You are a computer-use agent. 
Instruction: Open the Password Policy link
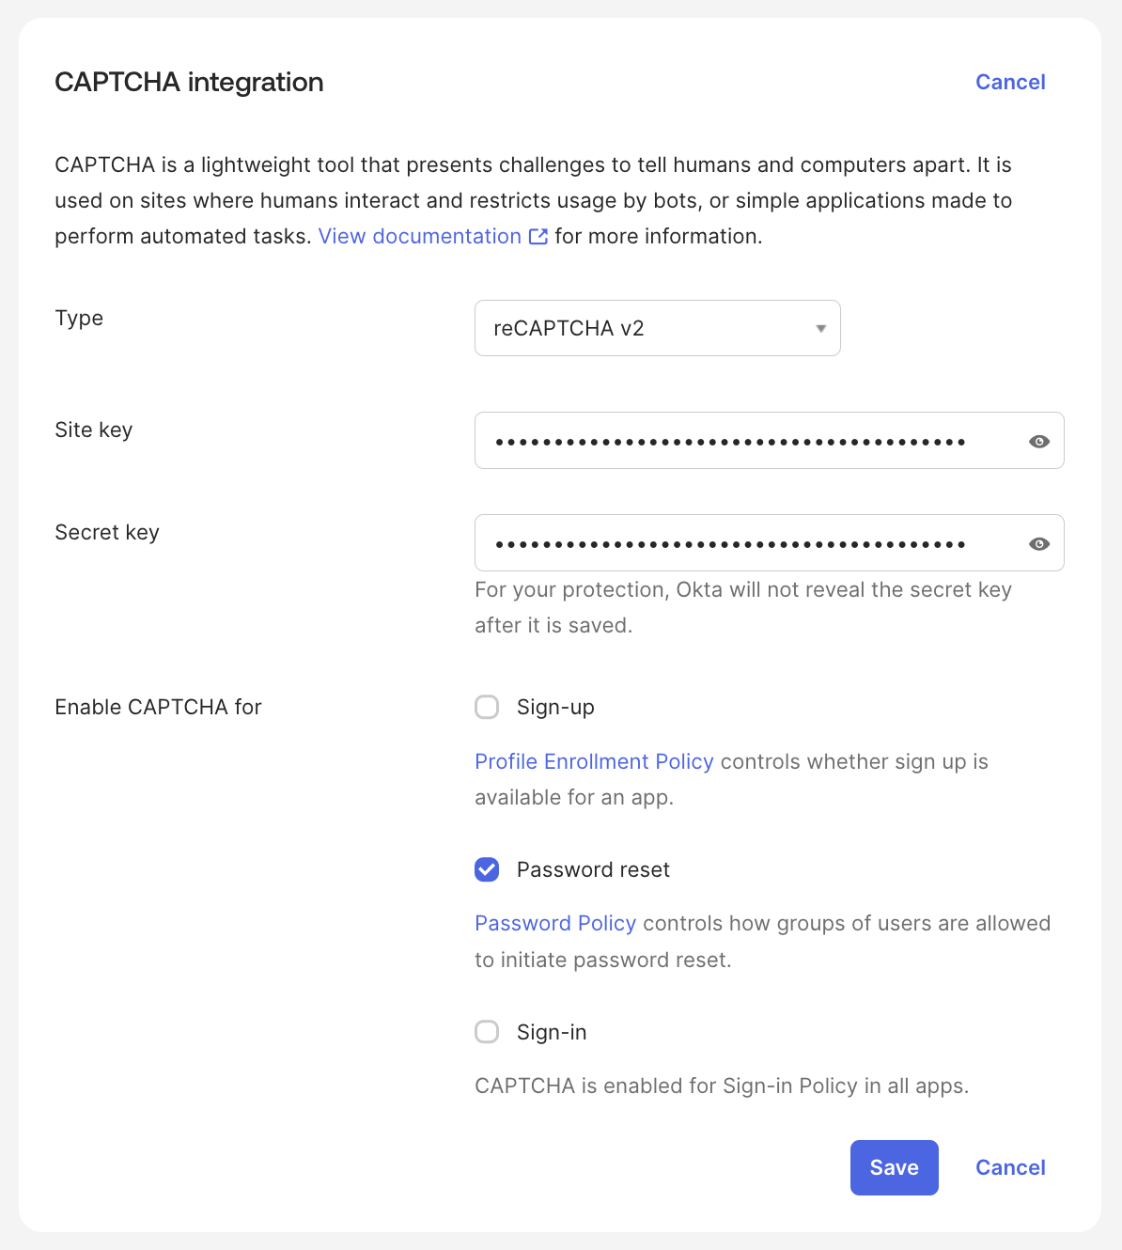555,923
